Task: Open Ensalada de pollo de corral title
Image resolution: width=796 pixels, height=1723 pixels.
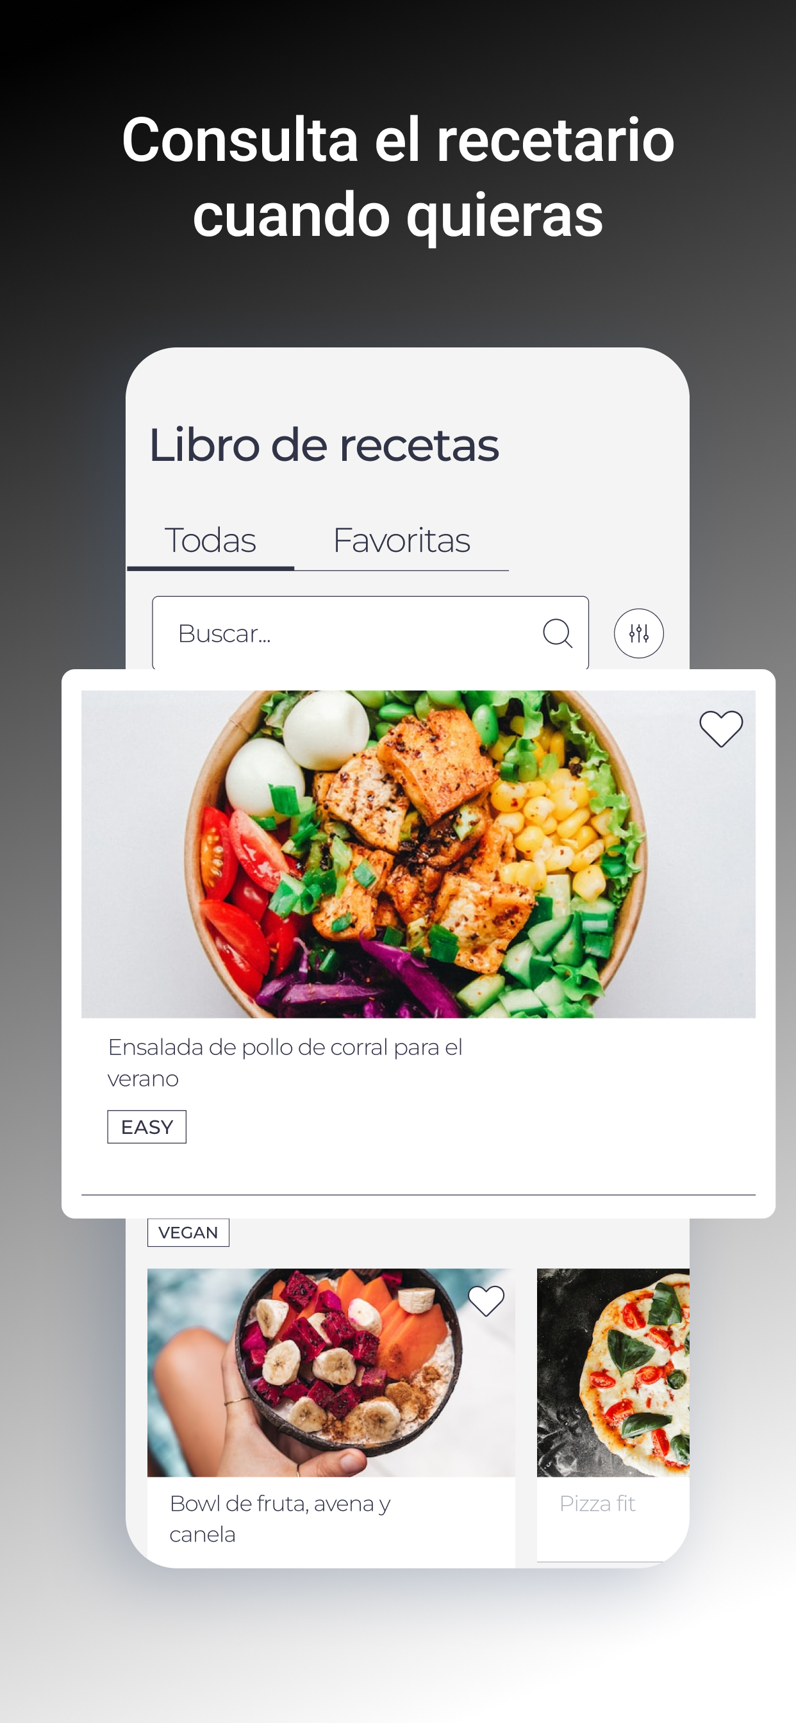Action: tap(285, 1062)
